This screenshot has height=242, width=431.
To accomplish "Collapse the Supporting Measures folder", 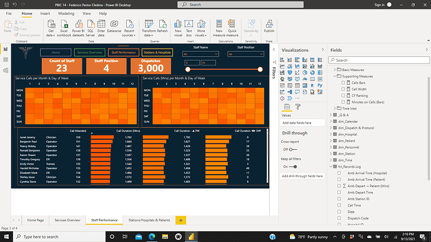I will click(335, 76).
